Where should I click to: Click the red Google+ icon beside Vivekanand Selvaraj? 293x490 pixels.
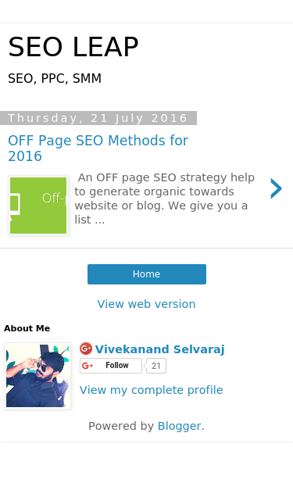point(86,349)
